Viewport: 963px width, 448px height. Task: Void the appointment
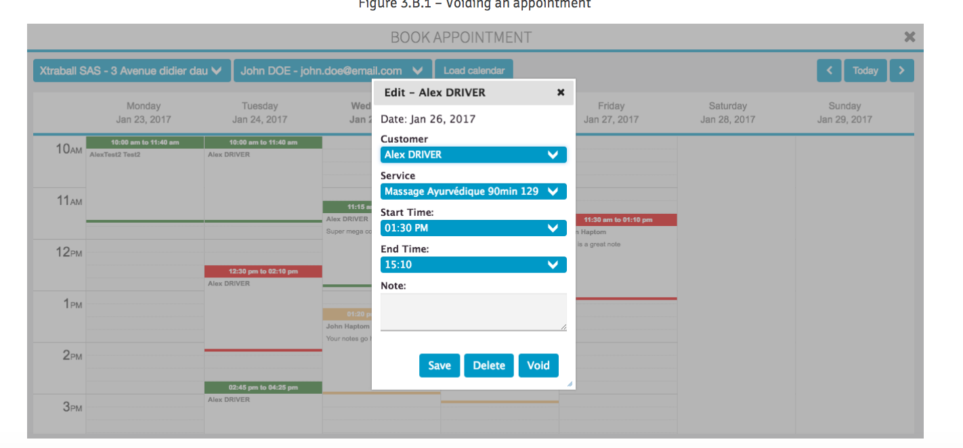pos(538,365)
